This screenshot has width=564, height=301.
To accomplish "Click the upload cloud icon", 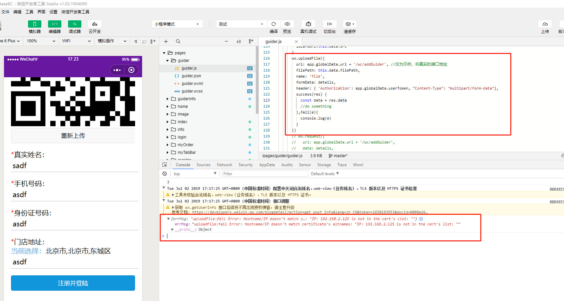I will click(x=545, y=24).
